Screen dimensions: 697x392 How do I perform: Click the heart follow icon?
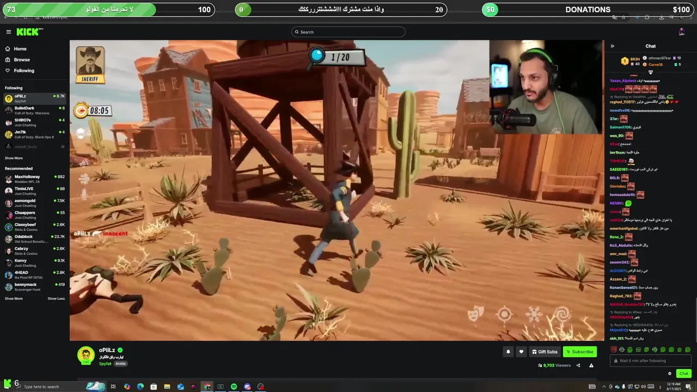(521, 352)
